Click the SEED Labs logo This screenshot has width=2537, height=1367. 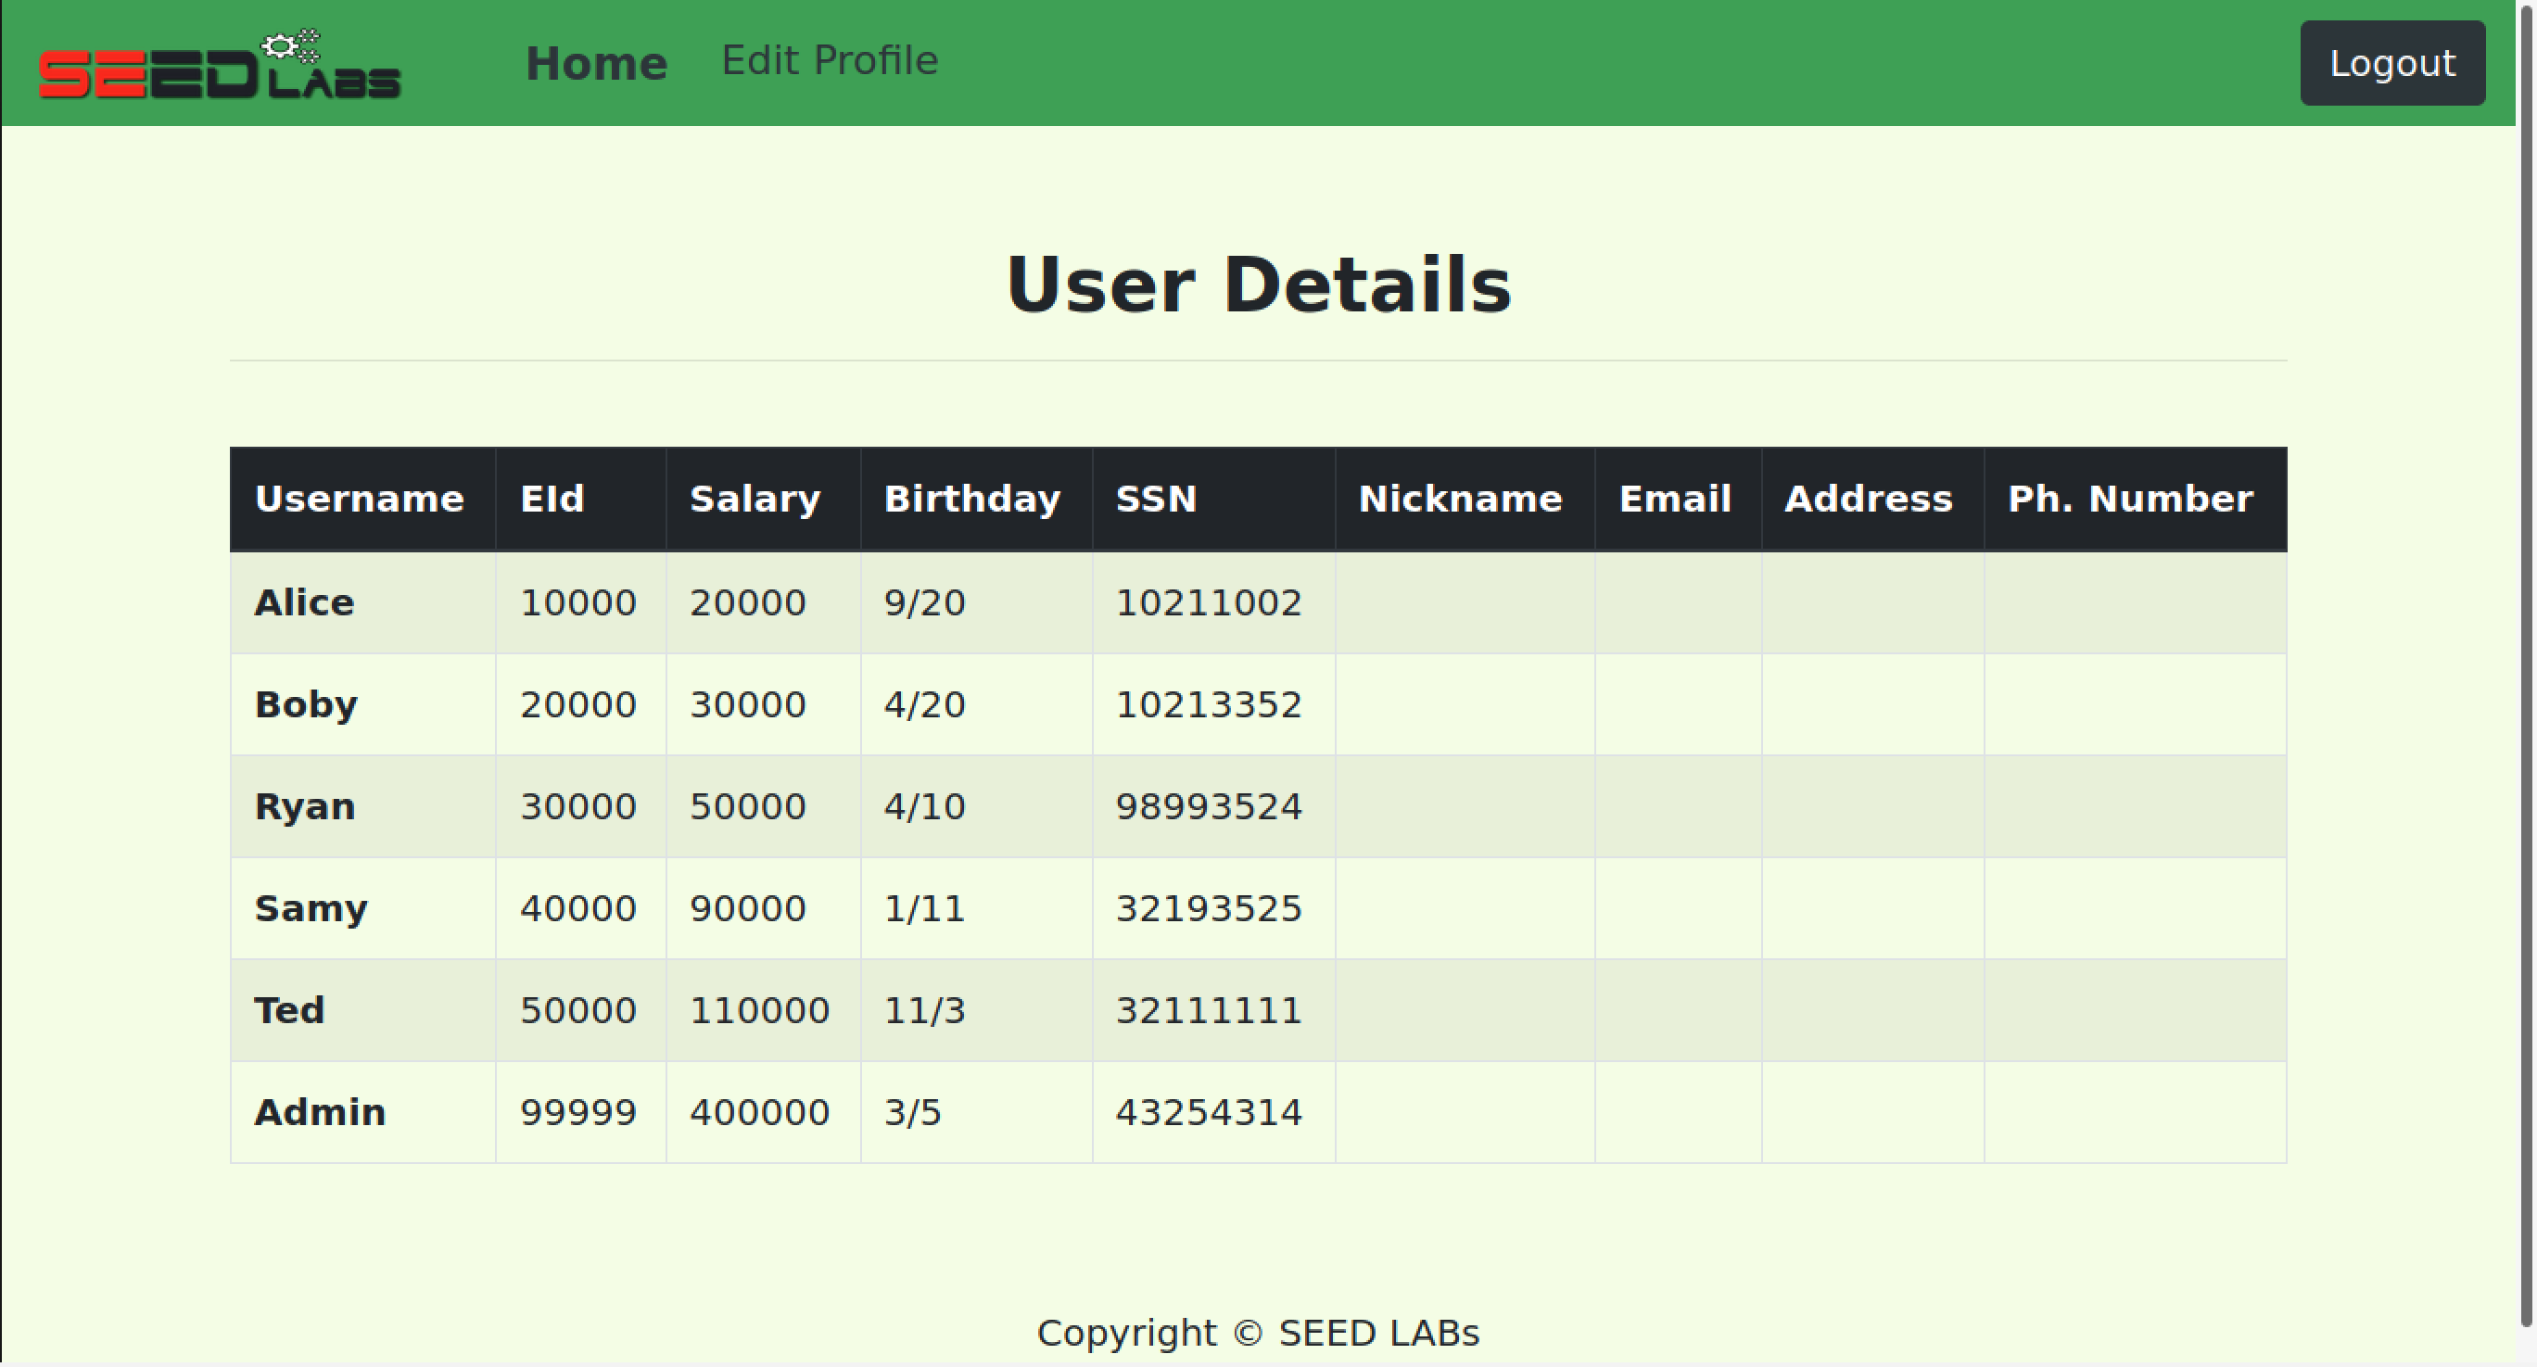point(219,65)
